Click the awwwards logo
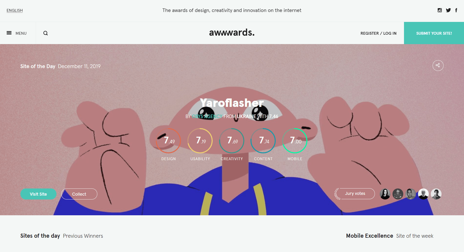464x252 pixels. (x=232, y=33)
